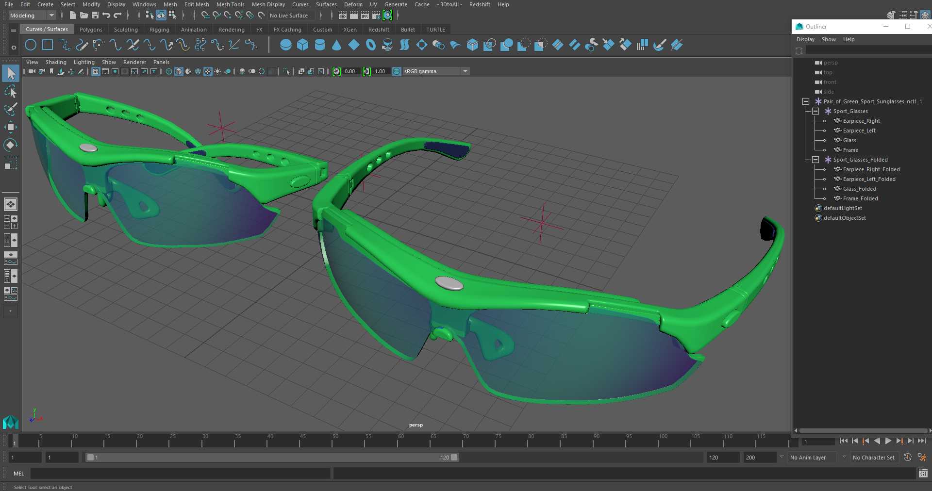Viewport: 932px width, 491px height.
Task: Open the shelf options menu icon
Action: point(14,47)
